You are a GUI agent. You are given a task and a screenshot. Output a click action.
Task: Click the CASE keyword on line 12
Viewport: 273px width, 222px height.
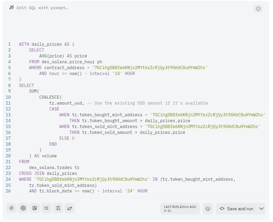(x=54, y=109)
